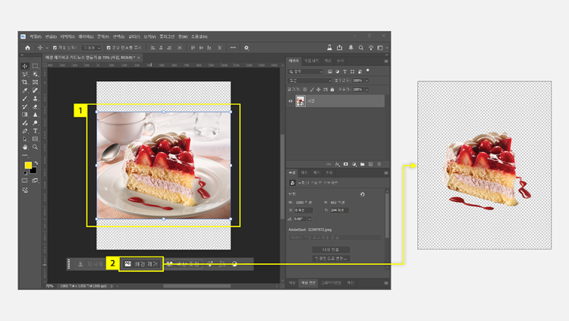Toggle lock transparent pixels icon
The image size is (569, 321).
305,90
